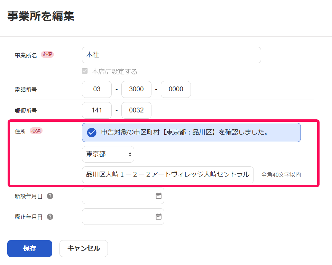This screenshot has height=265, width=332.
Task: Toggle the 本店に設定する checkbox
Action: click(85, 71)
